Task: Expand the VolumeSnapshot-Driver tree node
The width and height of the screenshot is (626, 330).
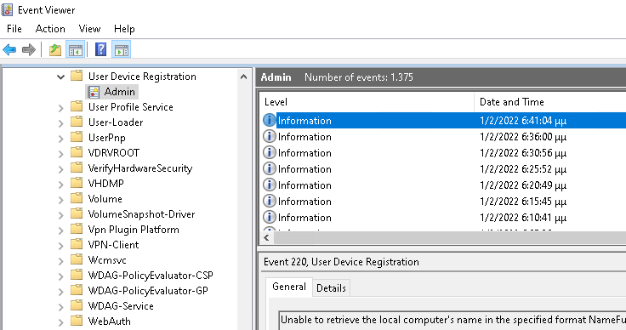Action: 60,215
